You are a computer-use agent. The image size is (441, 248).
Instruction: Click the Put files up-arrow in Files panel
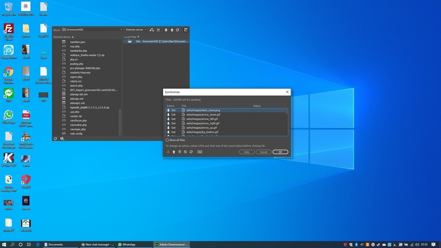[x=172, y=30]
